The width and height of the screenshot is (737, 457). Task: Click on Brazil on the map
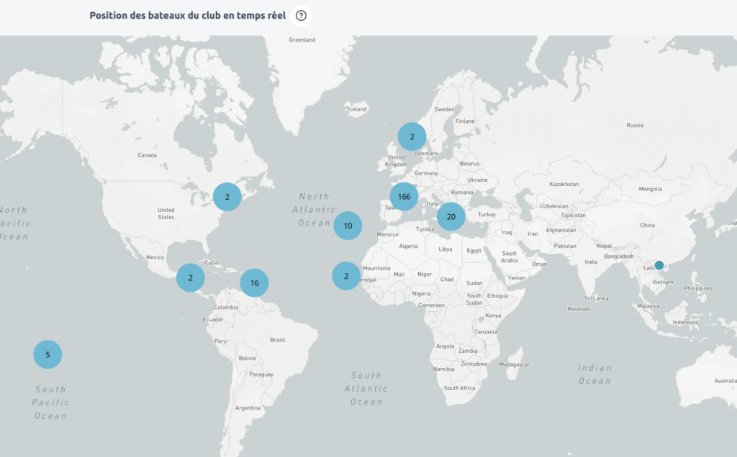click(x=277, y=340)
